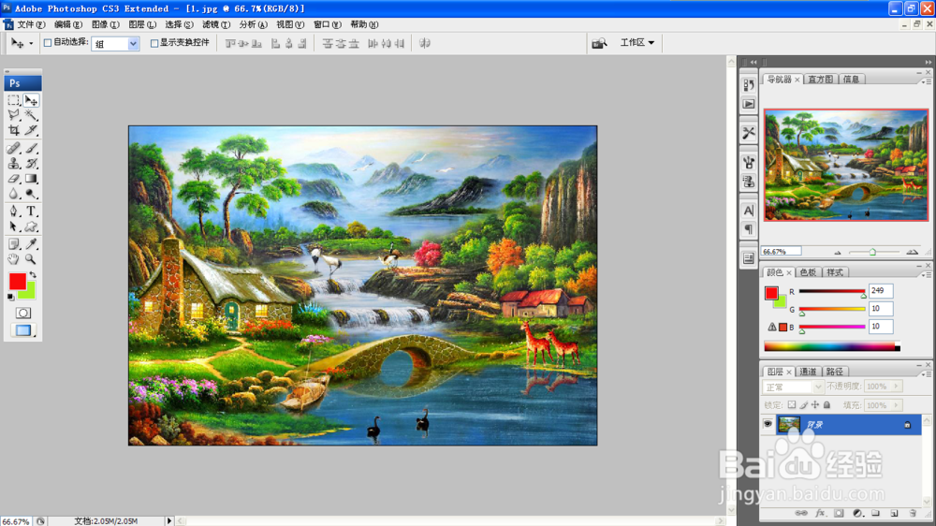This screenshot has width=936, height=526.
Task: Select the Dodge tool
Action: [31, 194]
